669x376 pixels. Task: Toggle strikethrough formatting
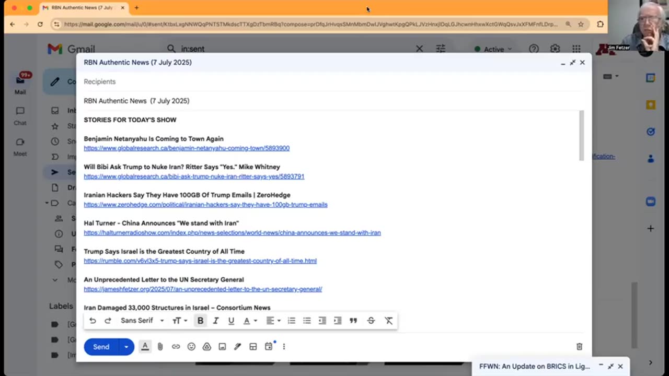pos(371,321)
